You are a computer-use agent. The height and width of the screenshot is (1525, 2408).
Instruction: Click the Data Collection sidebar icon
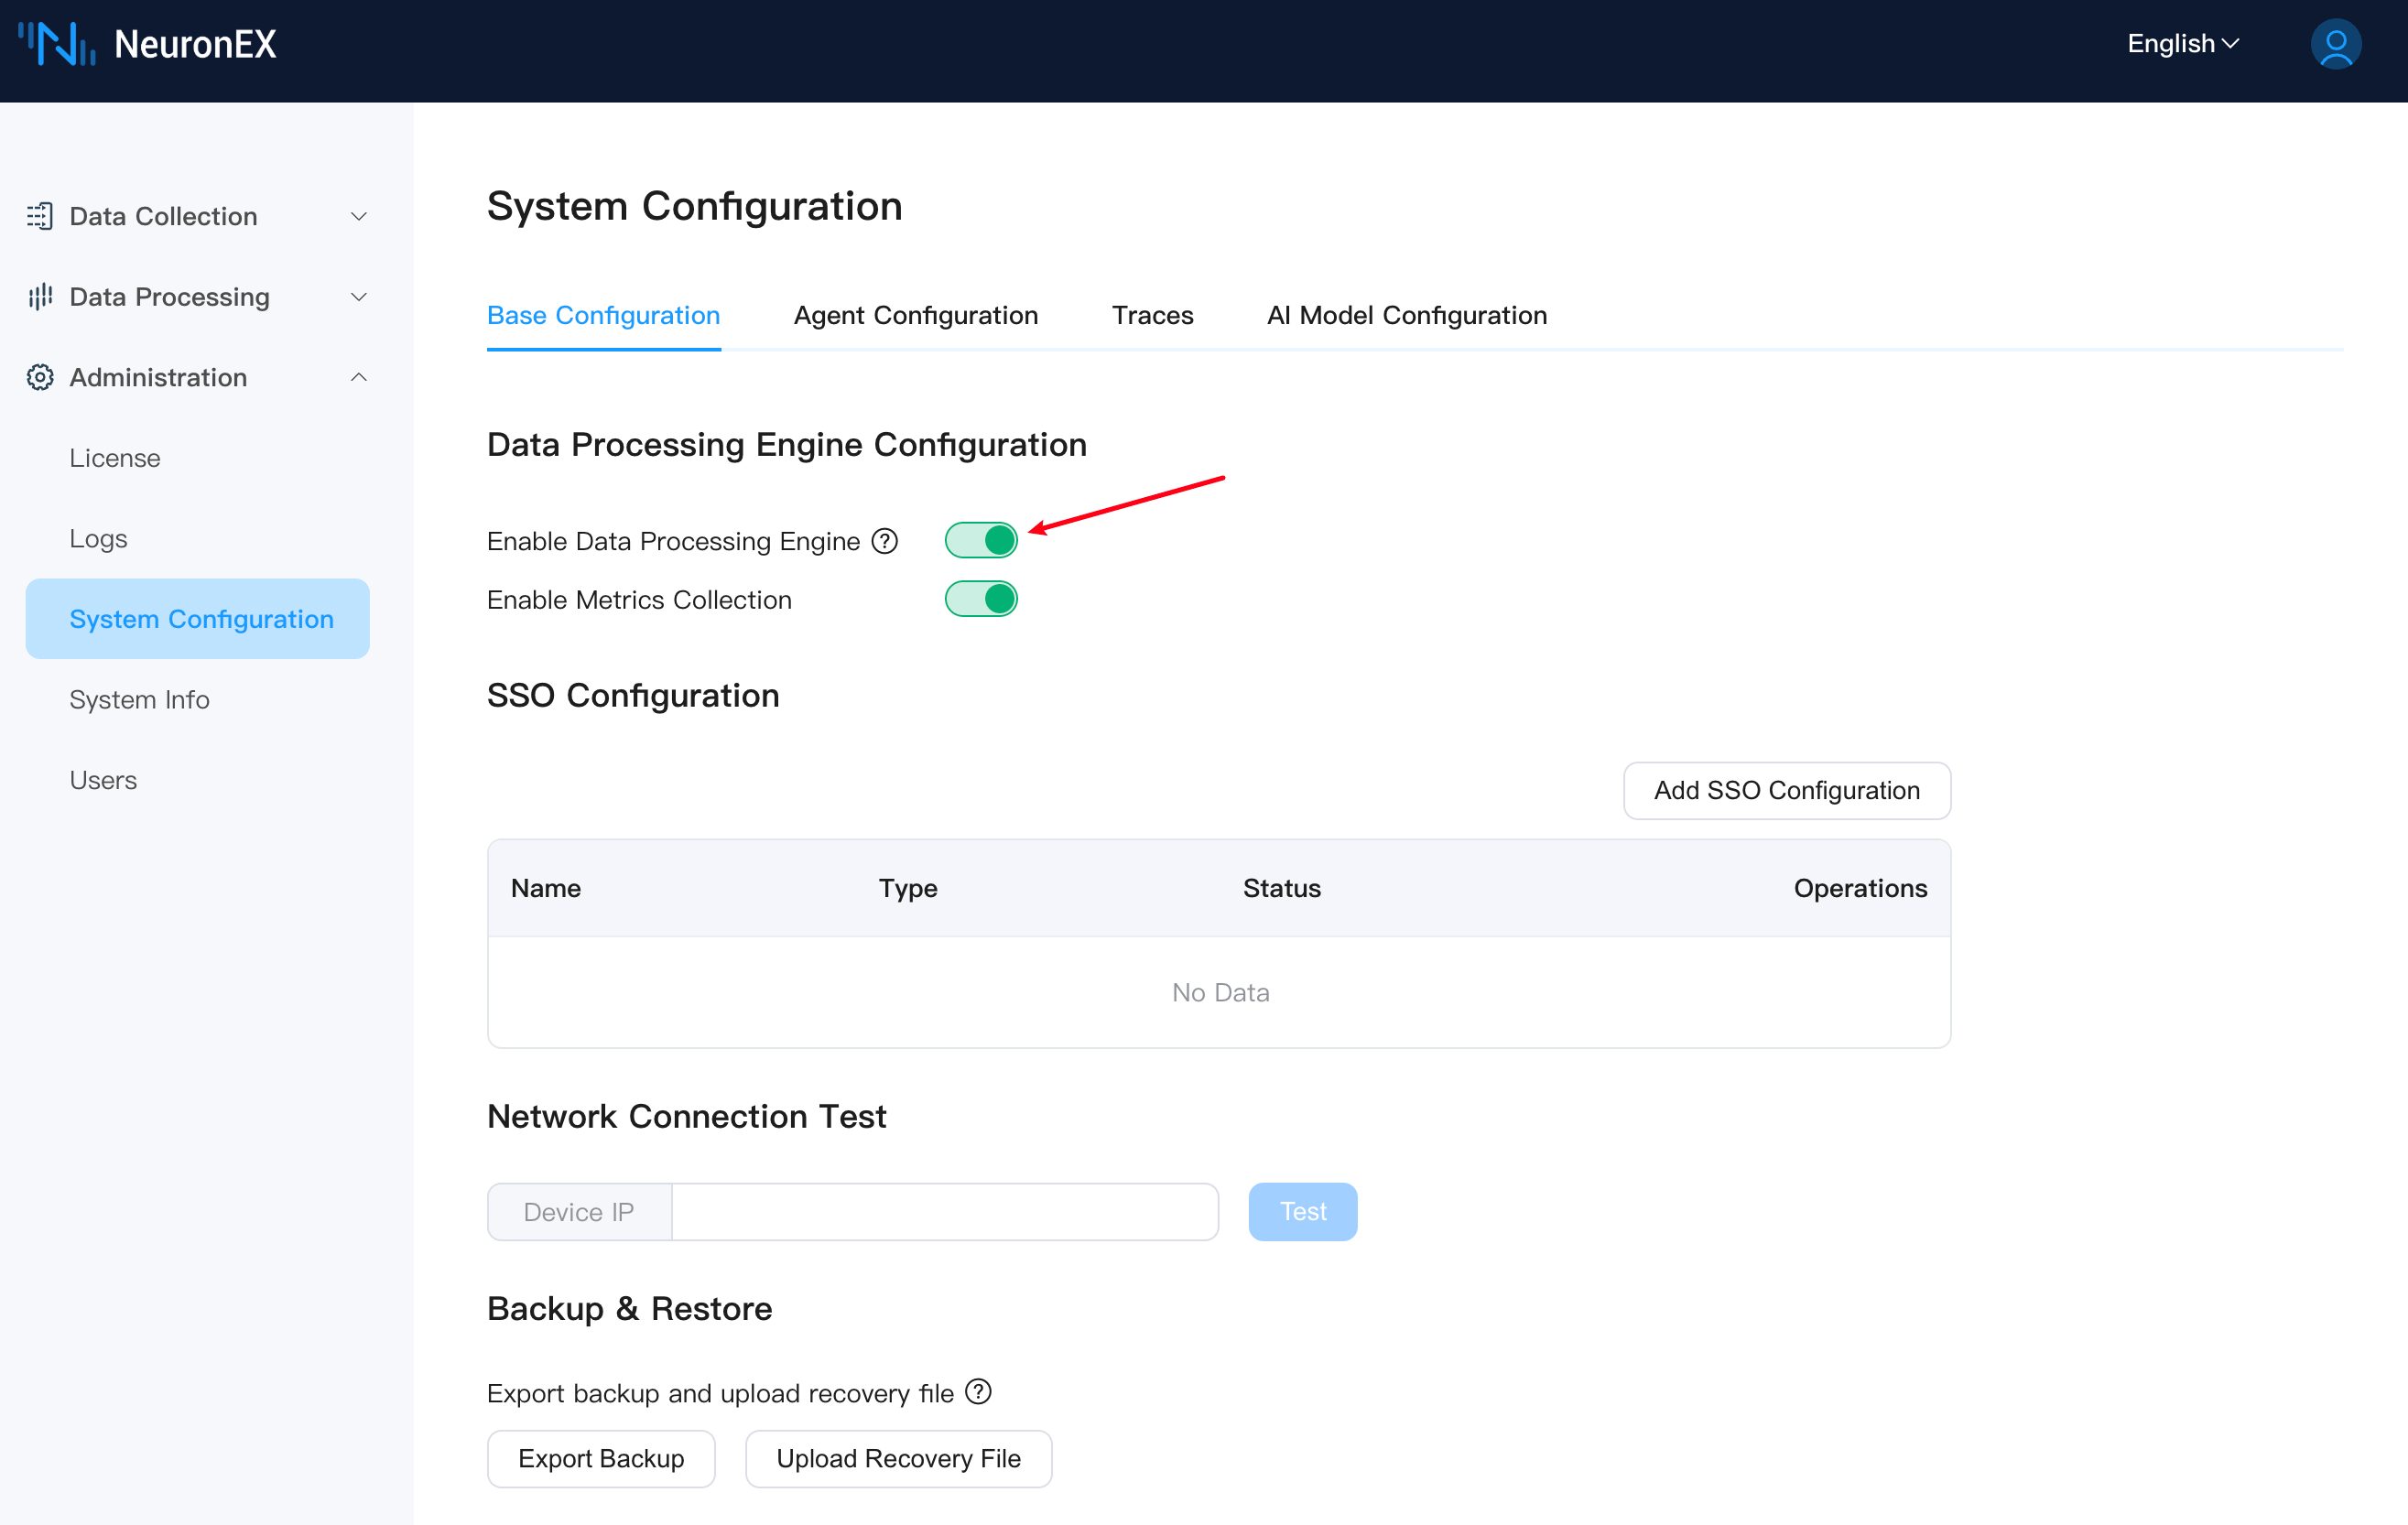point(40,216)
